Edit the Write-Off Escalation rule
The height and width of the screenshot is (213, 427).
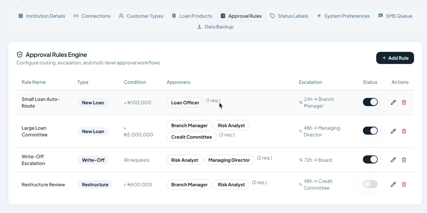point(393,160)
